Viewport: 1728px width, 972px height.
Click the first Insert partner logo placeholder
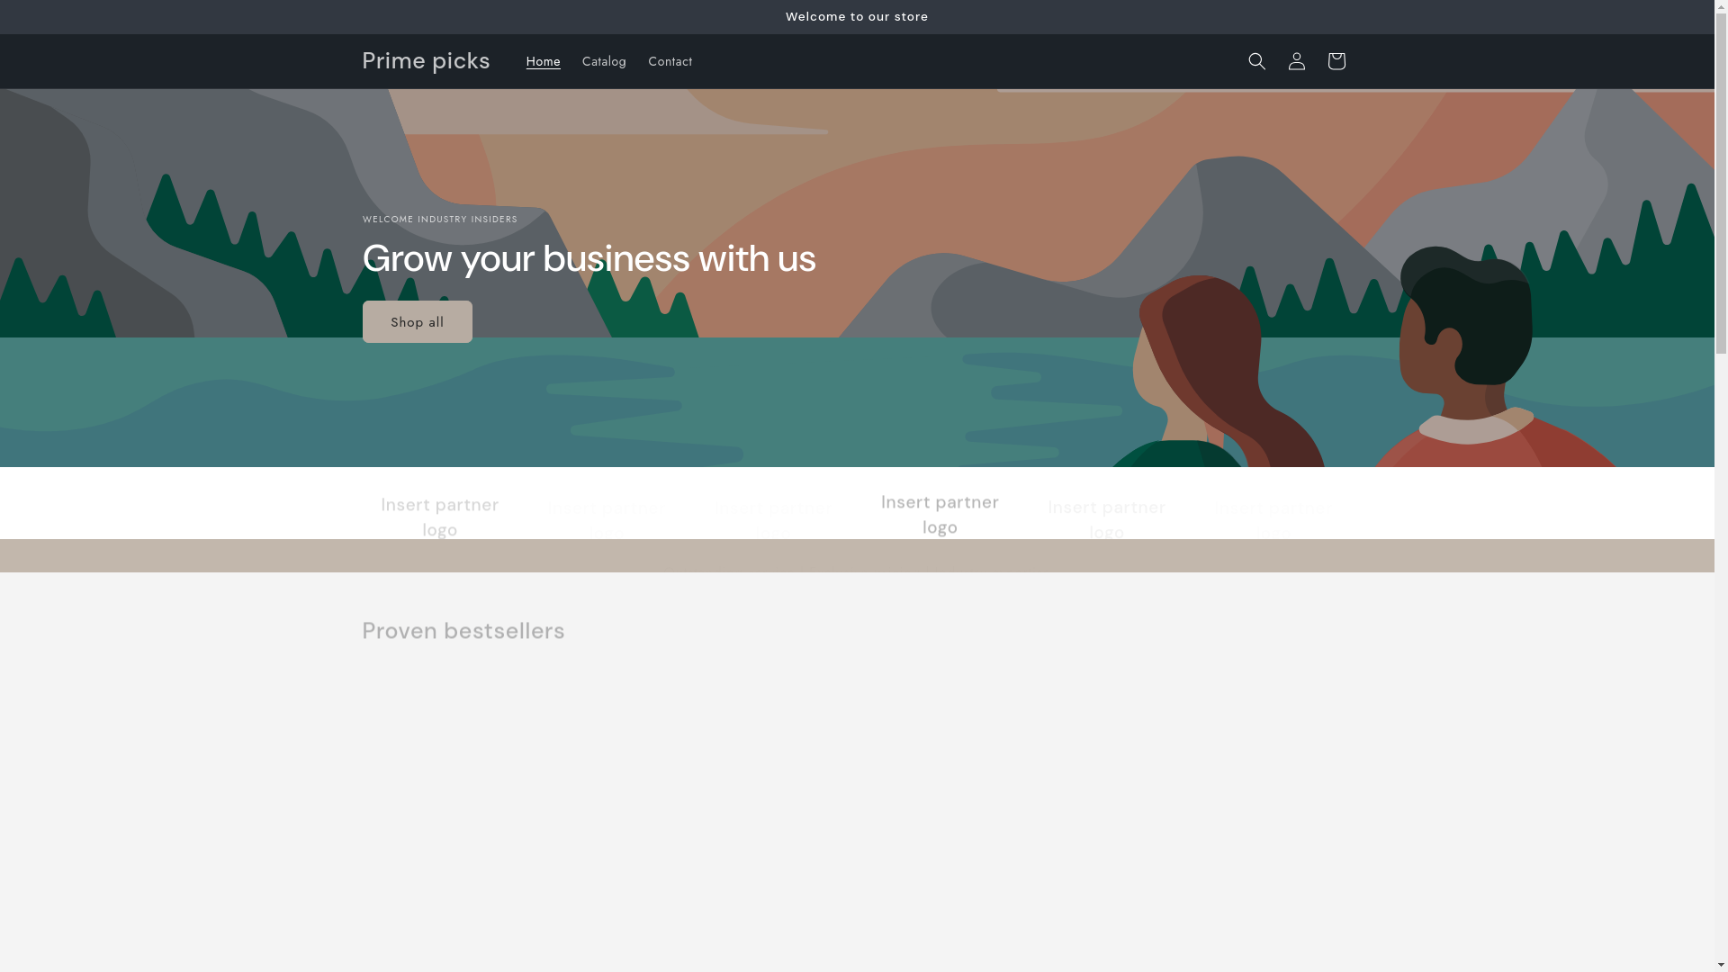pyautogui.click(x=440, y=517)
